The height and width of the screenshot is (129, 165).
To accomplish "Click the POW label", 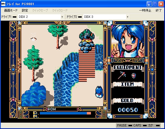I will 52,109.
